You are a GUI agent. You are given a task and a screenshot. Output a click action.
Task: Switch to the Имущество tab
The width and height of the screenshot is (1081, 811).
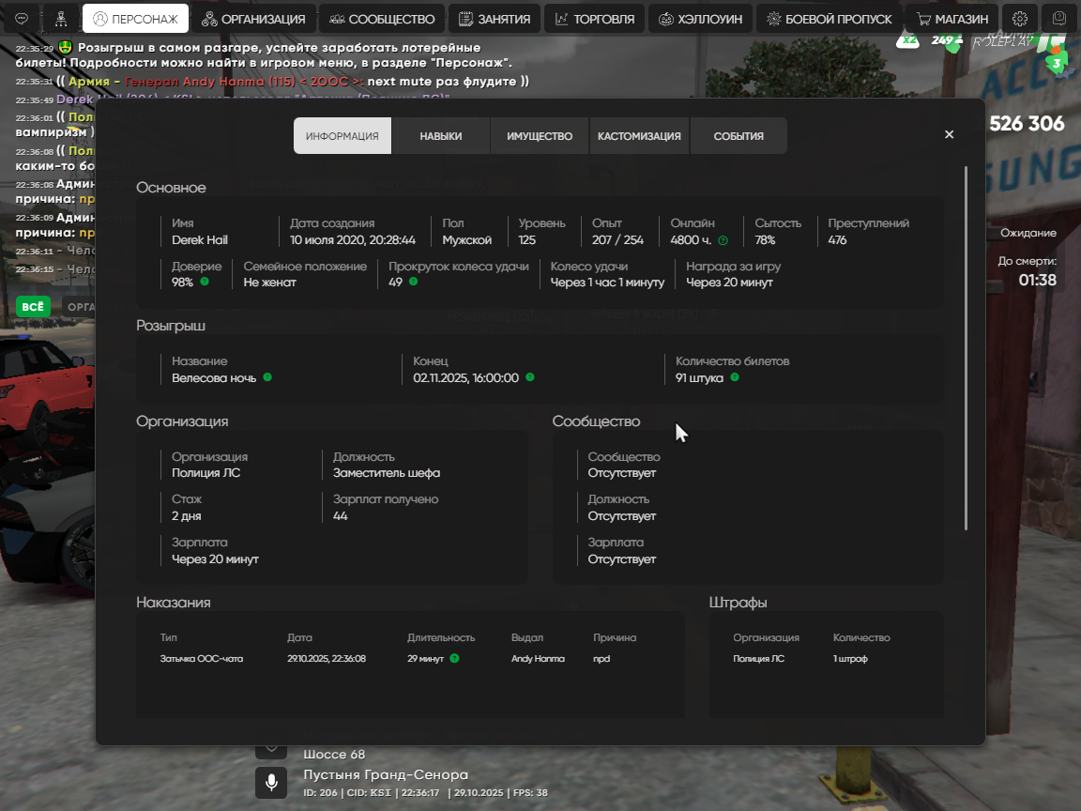(540, 136)
